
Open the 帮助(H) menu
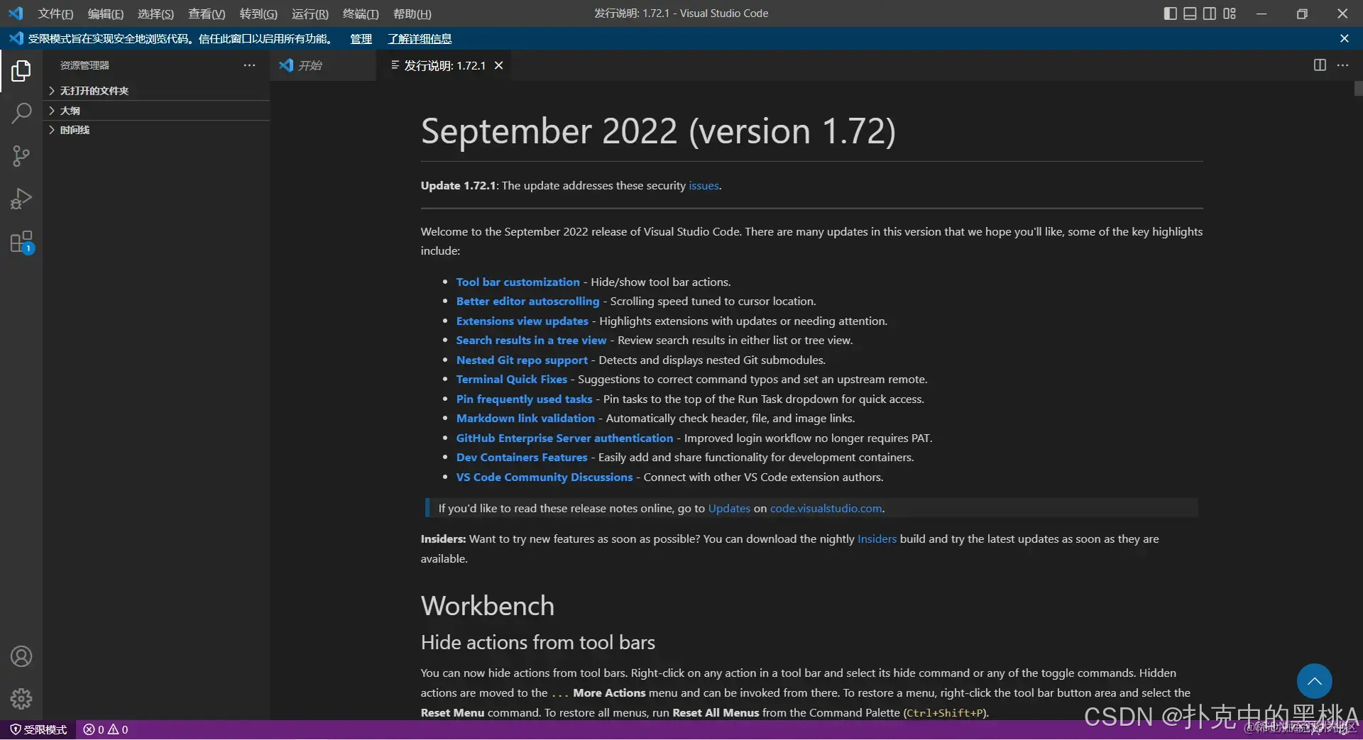coord(412,13)
